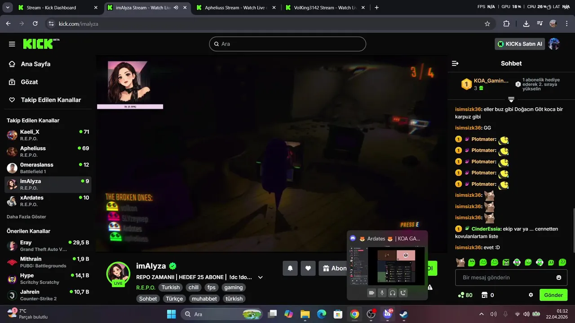Select the muhabbet tag
575x323 pixels.
[204, 299]
